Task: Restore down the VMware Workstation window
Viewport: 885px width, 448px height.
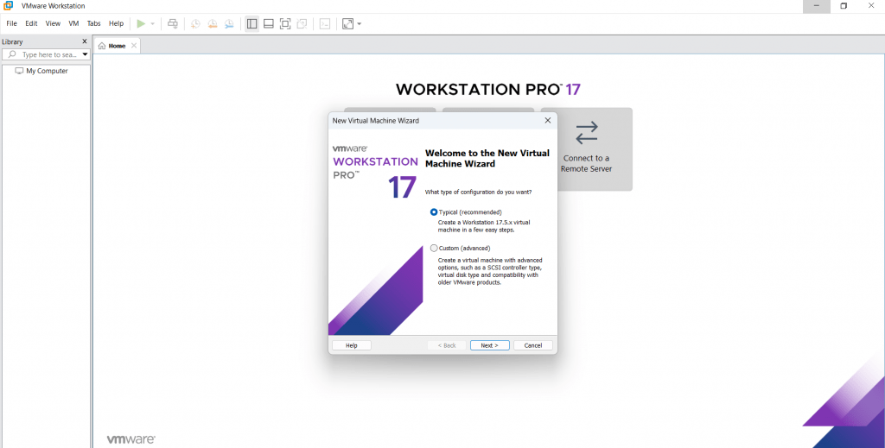Action: [x=844, y=6]
